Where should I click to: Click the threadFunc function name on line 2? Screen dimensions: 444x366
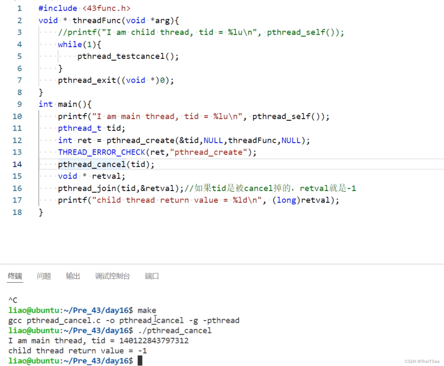pyautogui.click(x=97, y=20)
